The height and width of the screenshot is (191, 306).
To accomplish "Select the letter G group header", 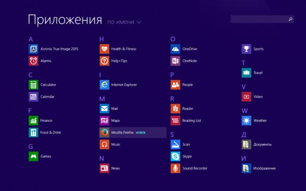I will pyautogui.click(x=31, y=146).
